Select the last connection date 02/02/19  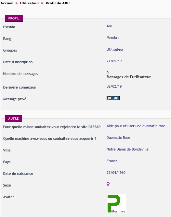coord(114,86)
